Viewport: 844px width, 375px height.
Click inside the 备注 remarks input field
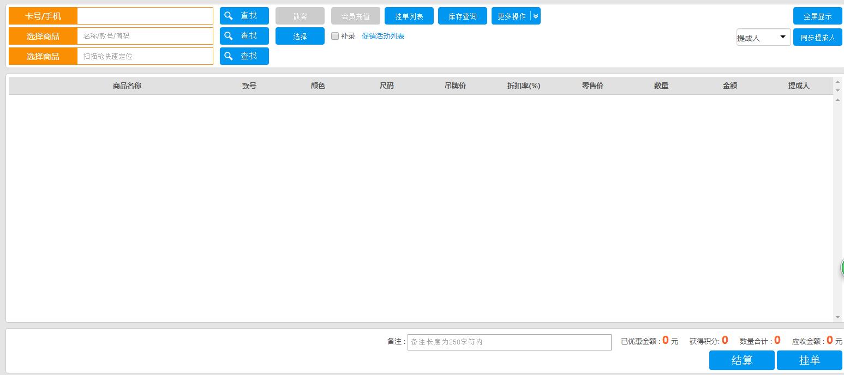tap(510, 342)
